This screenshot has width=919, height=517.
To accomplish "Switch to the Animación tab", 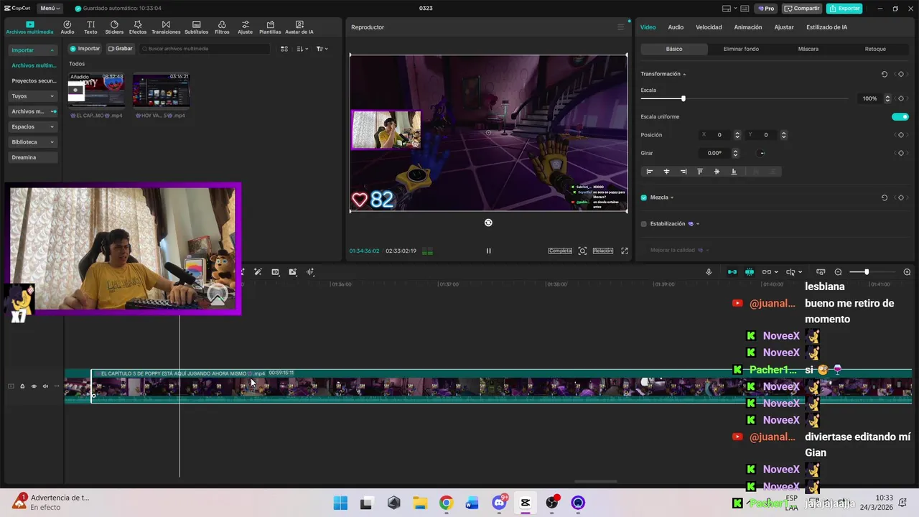I will pyautogui.click(x=747, y=27).
